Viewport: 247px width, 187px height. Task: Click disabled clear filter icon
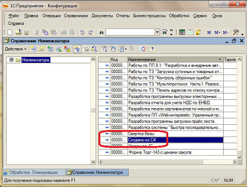coord(132,49)
